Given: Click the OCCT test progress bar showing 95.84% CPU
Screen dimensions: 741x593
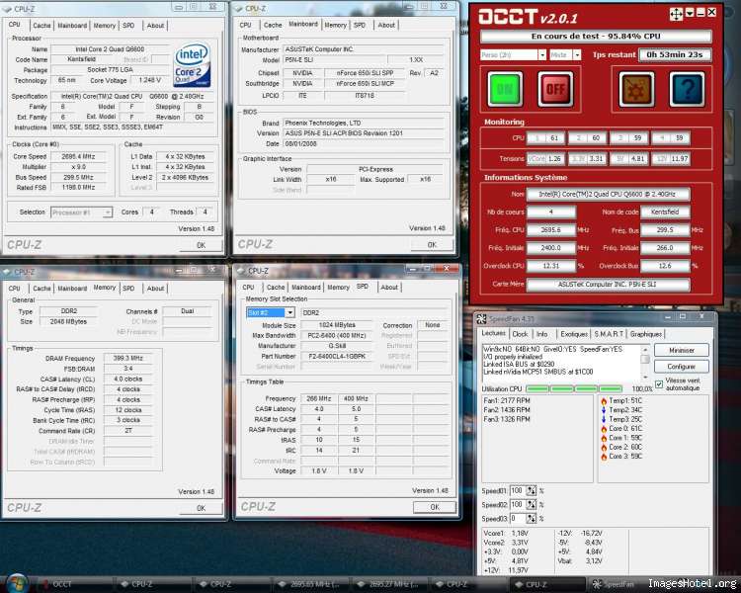Looking at the screenshot, I should pyautogui.click(x=596, y=36).
